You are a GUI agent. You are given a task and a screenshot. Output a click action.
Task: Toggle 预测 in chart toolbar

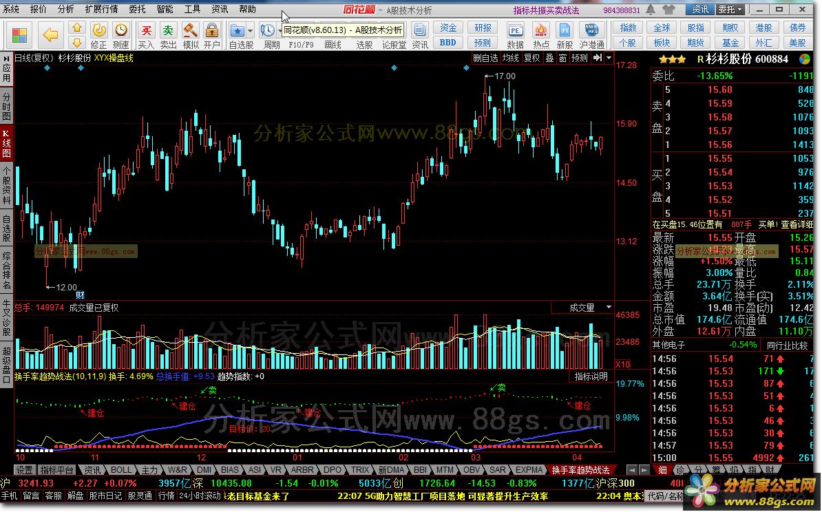click(x=579, y=58)
